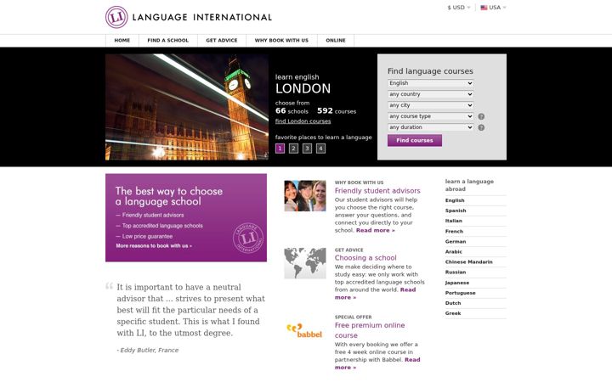Select Italian in learn abroad list
The image size is (612, 382).
[x=454, y=221]
